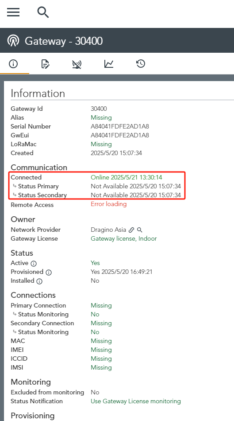Switch to the antenna signal-off tab

pos(77,64)
